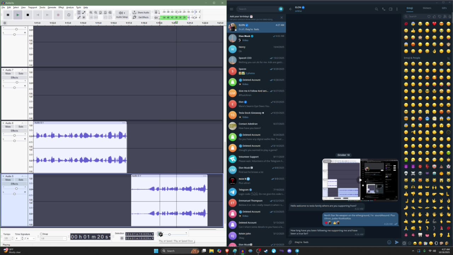
Task: Stop playback with the Stop button
Action: click(x=28, y=15)
